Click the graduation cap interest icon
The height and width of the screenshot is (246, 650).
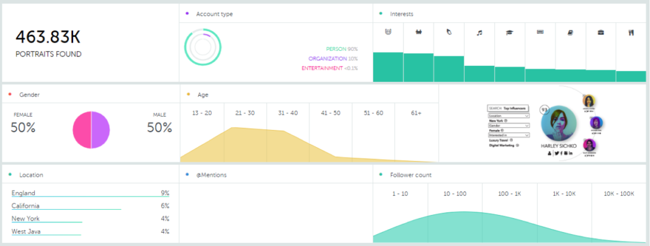click(x=510, y=33)
